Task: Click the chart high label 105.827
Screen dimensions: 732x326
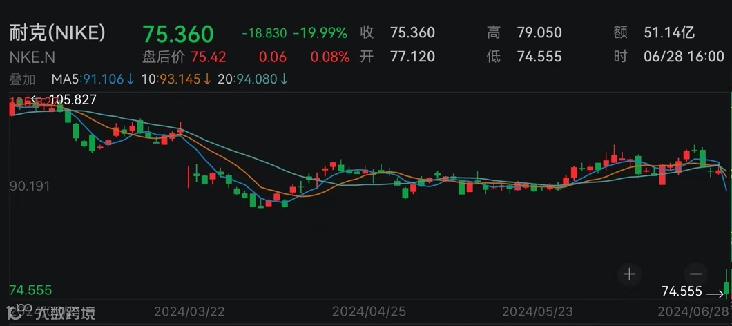Action: 71,99
